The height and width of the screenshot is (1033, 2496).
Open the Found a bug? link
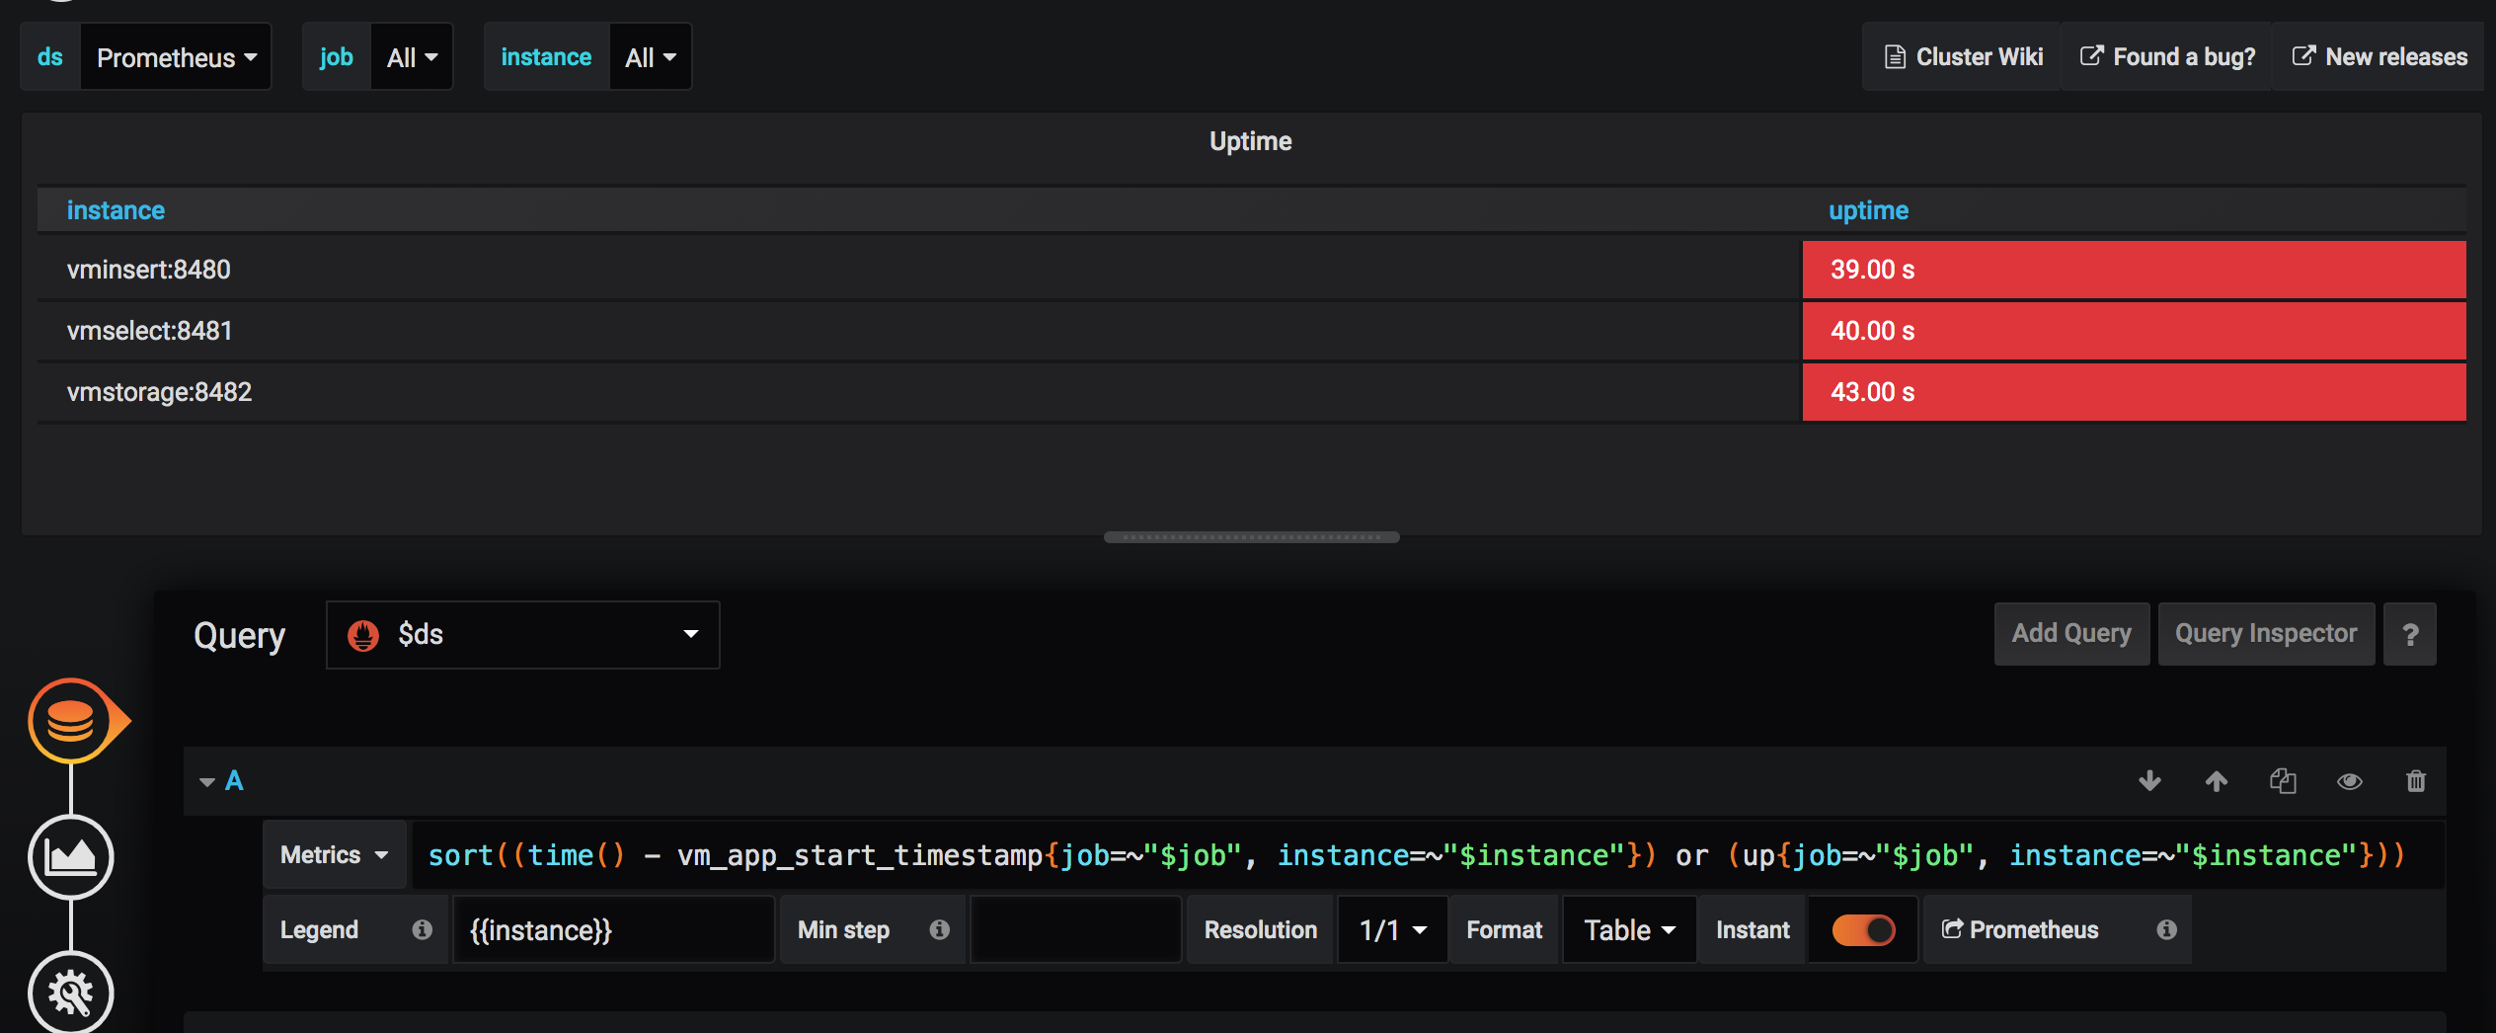click(2167, 57)
